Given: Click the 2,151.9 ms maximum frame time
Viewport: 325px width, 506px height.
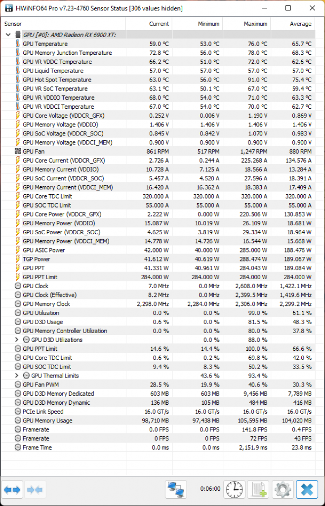Looking at the screenshot, I should tap(253, 447).
